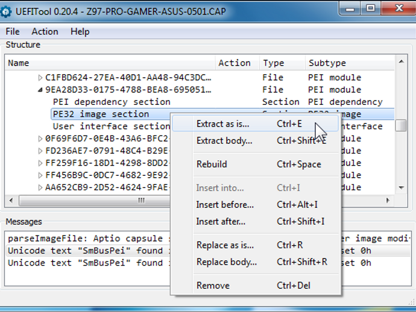
Task: Choose Replace as is... menu entry
Action: (255, 245)
